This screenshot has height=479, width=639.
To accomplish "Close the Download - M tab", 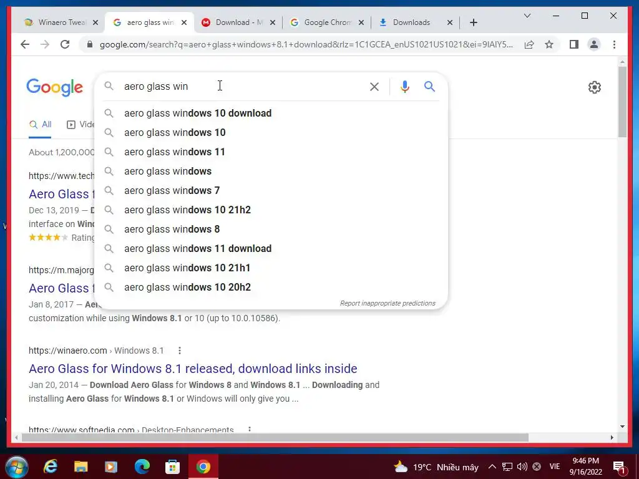I will tap(273, 22).
